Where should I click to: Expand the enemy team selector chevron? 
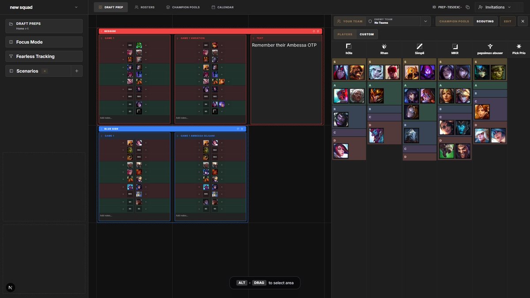click(x=426, y=21)
